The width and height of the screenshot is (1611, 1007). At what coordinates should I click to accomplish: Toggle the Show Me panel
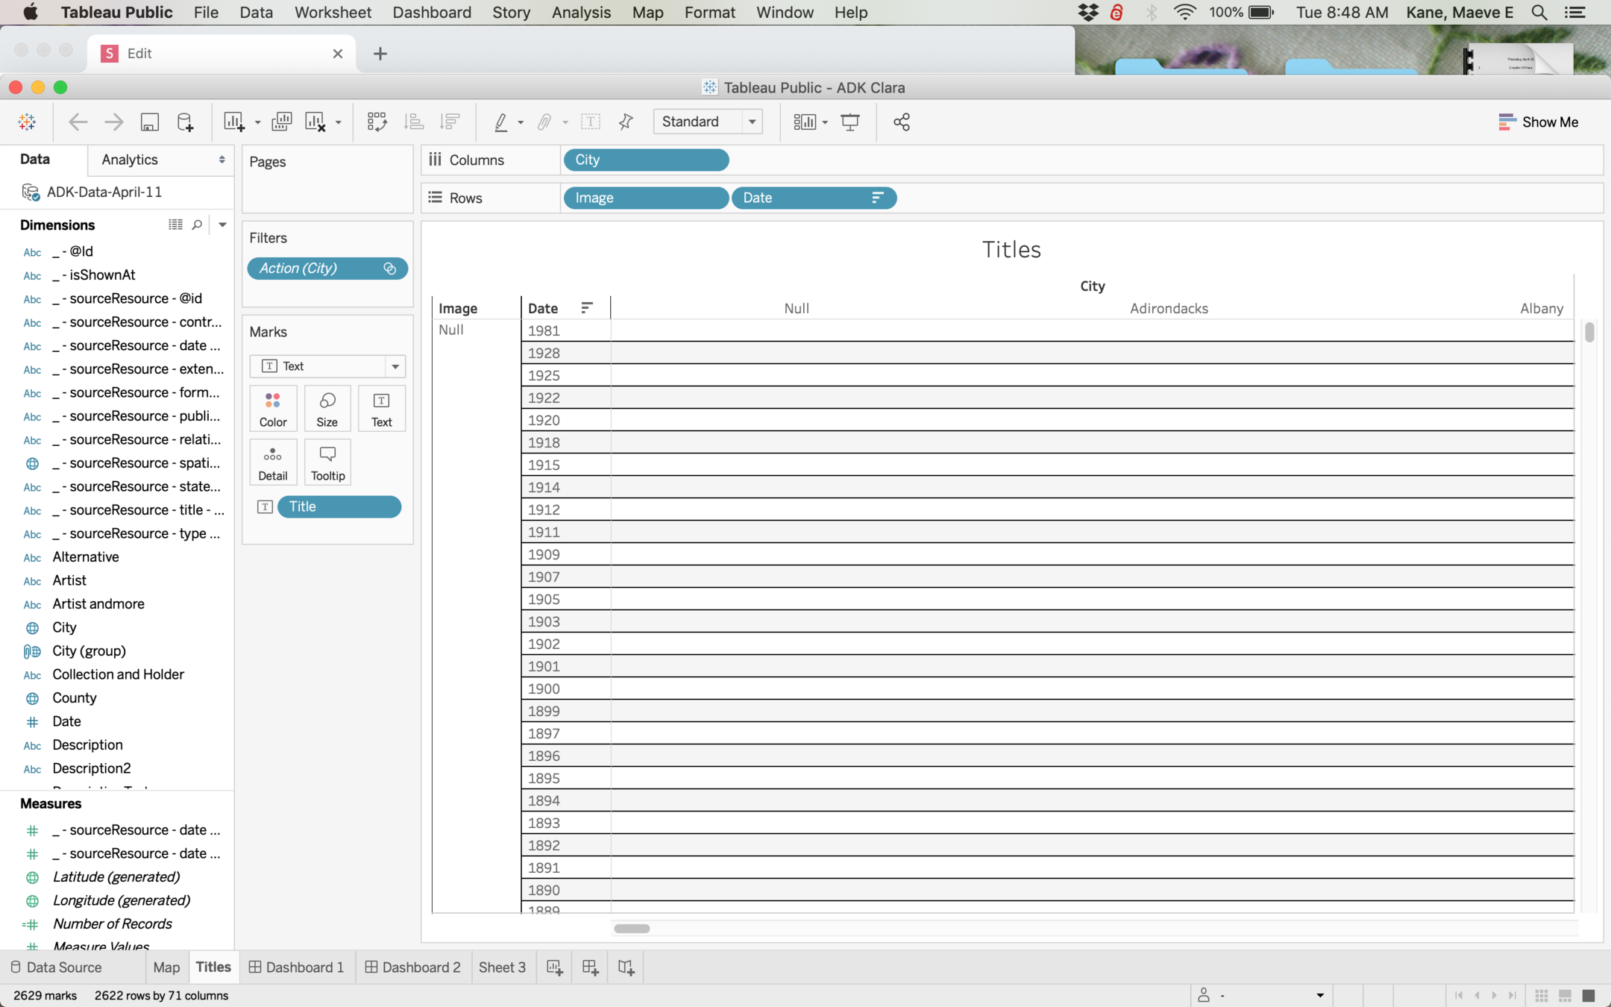tap(1538, 122)
